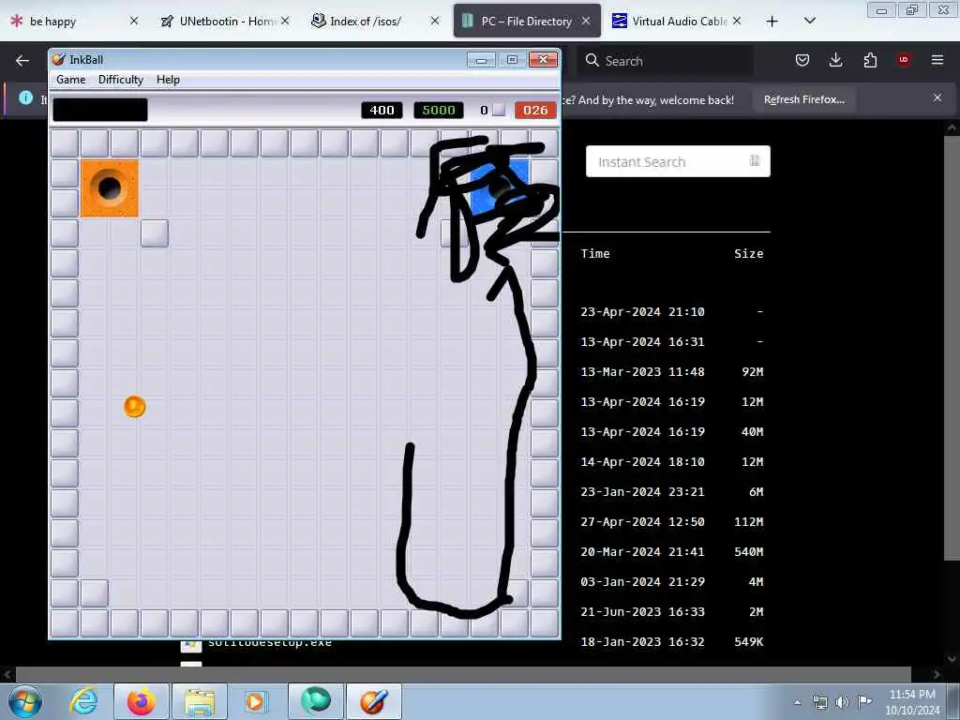Switch to the 'be happy' browser tab
Viewport: 960px width, 720px height.
click(x=52, y=22)
